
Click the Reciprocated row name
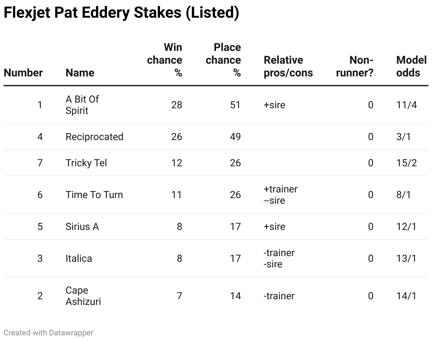click(x=95, y=137)
